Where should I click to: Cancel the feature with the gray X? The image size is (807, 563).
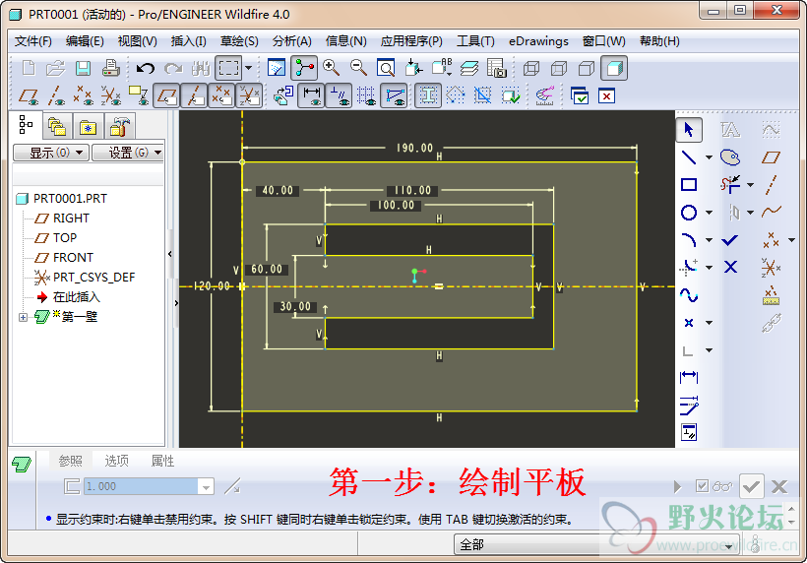click(779, 486)
